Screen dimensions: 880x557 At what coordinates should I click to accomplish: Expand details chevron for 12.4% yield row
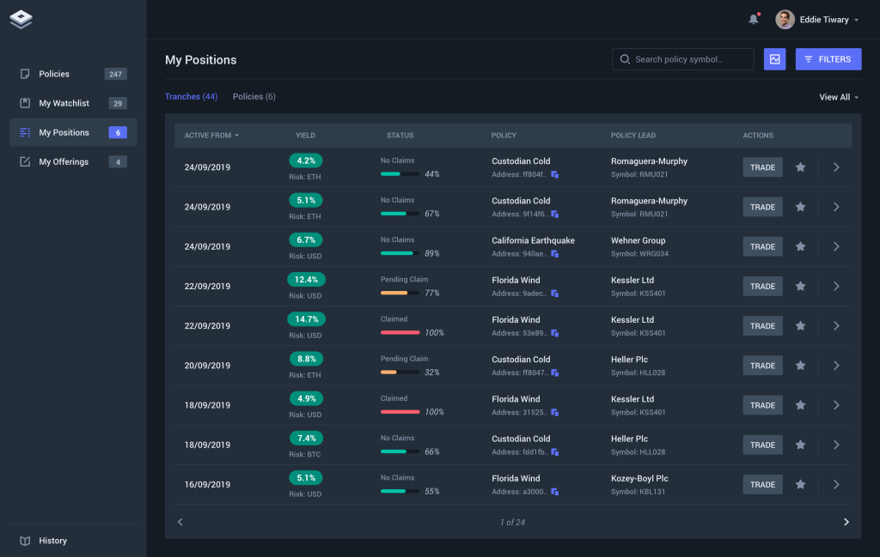(836, 287)
